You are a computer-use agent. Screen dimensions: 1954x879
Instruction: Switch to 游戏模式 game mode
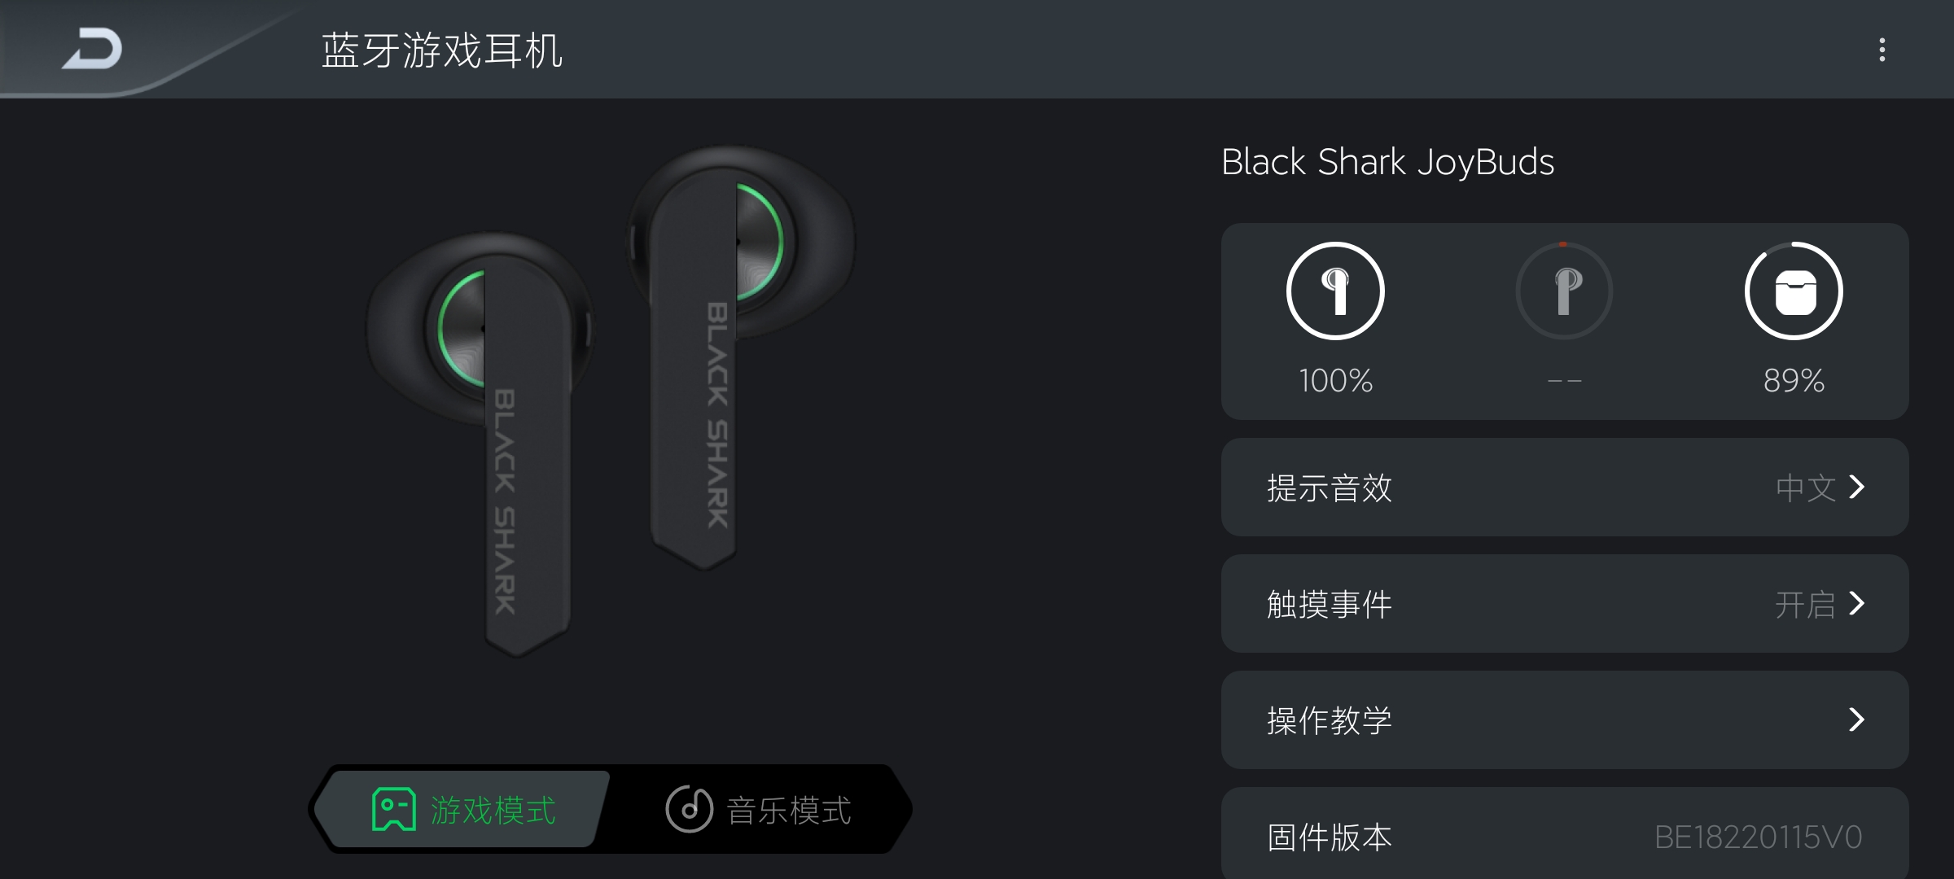pos(463,809)
